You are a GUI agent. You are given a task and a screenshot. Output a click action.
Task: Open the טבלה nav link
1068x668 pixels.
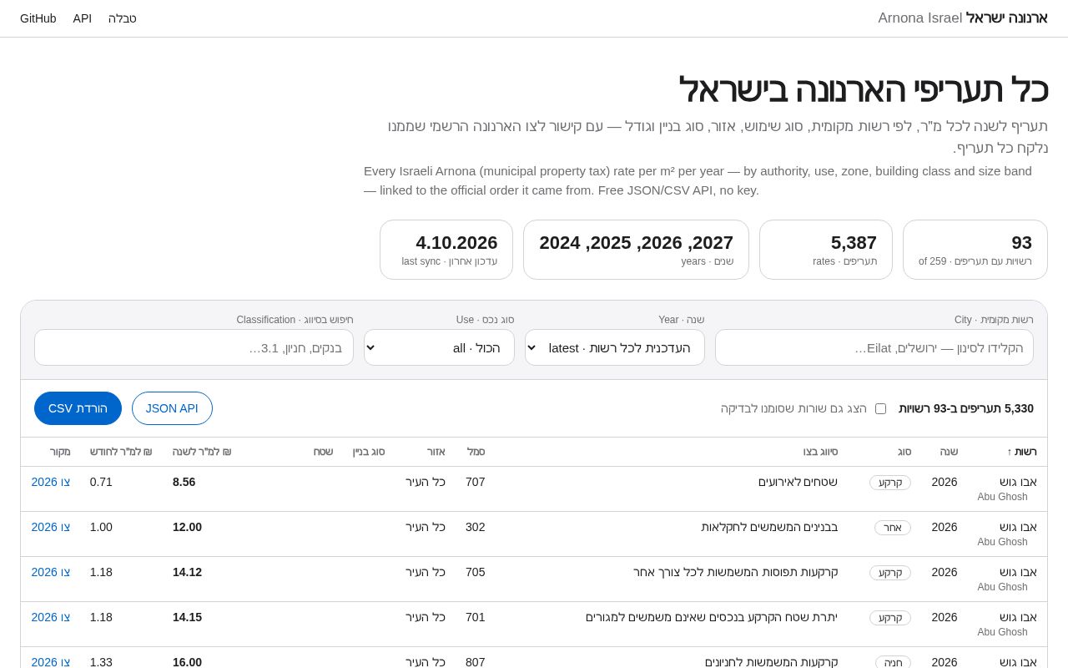(123, 18)
